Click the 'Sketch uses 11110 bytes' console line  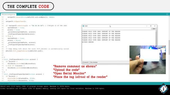point(35,86)
